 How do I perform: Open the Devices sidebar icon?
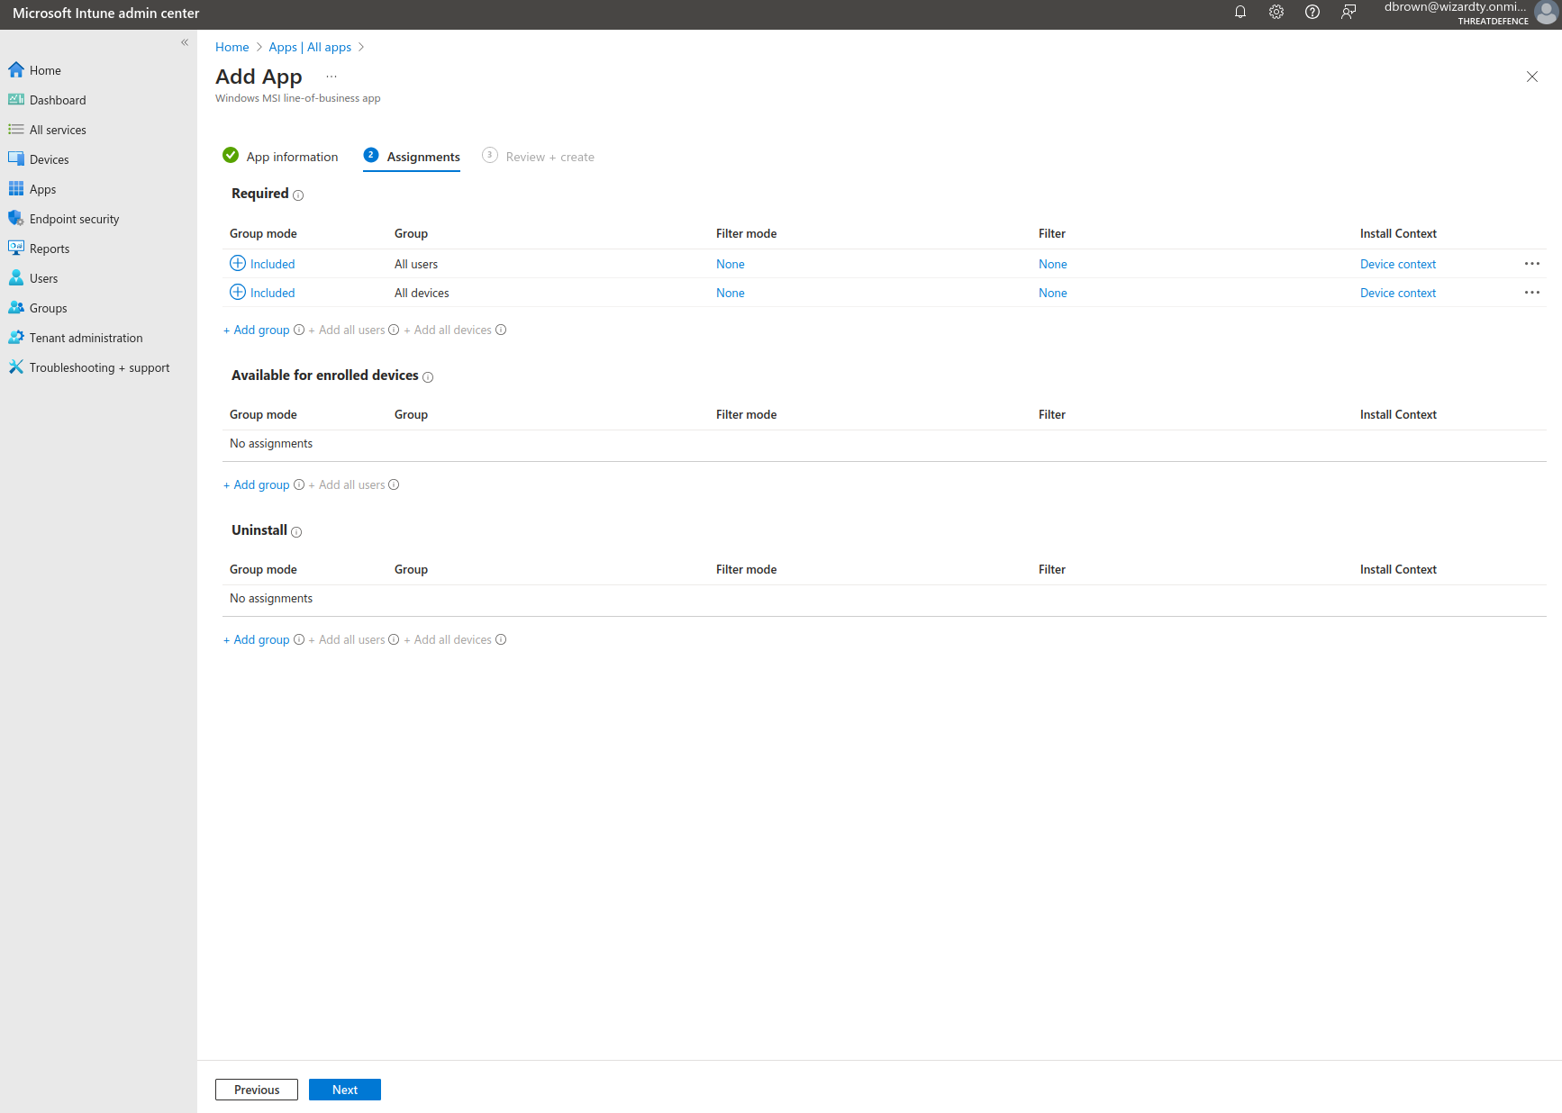pos(16,159)
